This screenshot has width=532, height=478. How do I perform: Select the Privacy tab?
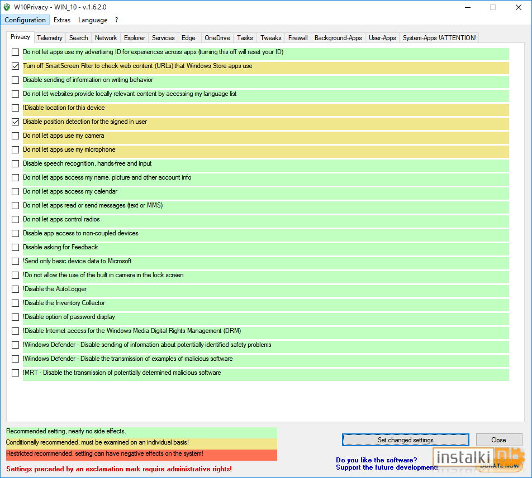coord(20,37)
